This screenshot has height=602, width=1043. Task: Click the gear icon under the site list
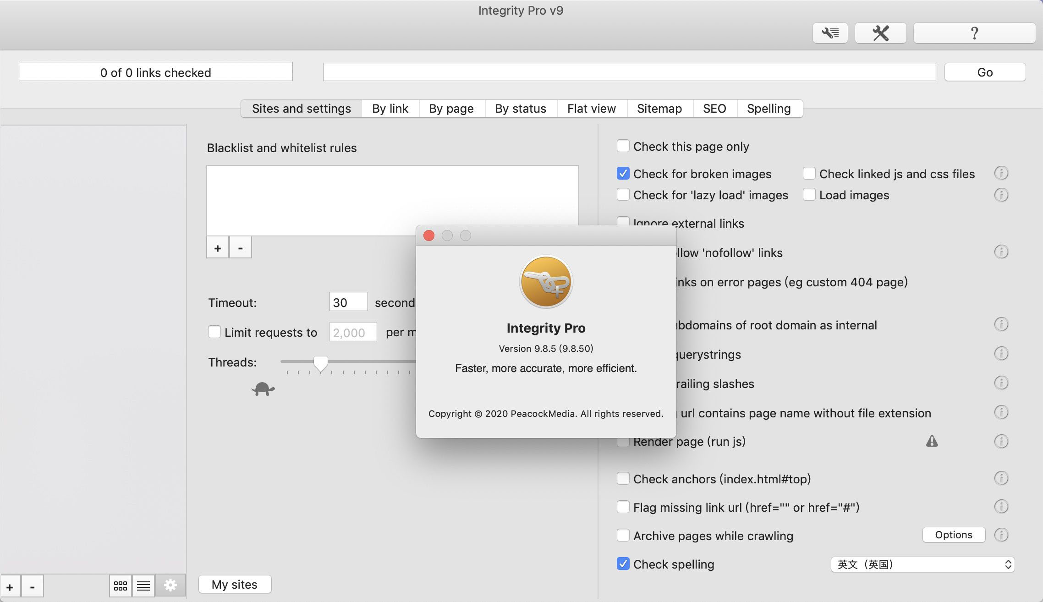point(170,585)
